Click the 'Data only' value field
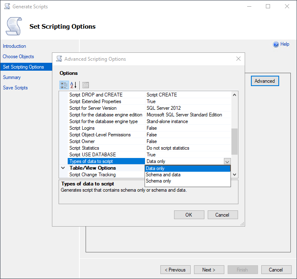 [x=184, y=161]
